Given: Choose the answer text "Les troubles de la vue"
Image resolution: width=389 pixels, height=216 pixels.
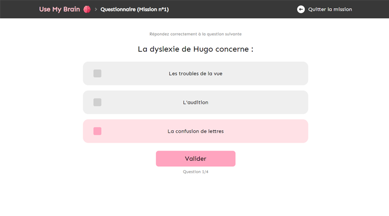Looking at the screenshot, I should [x=196, y=73].
